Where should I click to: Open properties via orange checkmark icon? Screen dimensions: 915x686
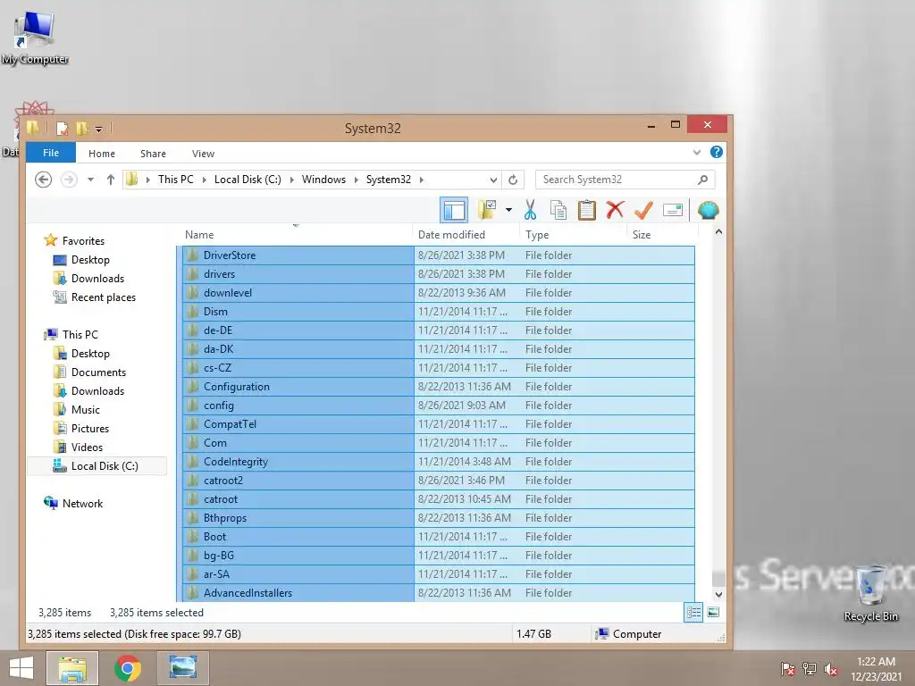coord(643,210)
